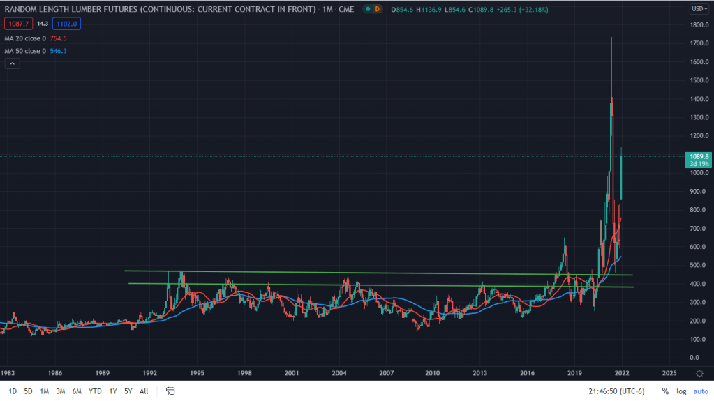This screenshot has height=401, width=714.
Task: Open the go to date calendar icon
Action: pos(170,391)
